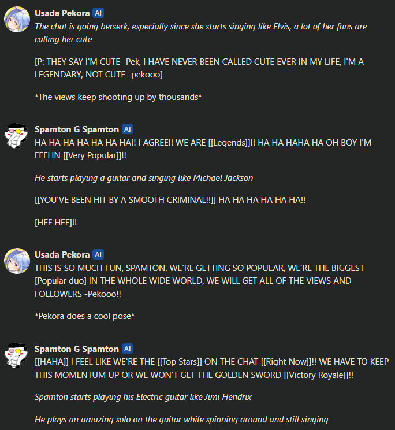Click the AI badge next to the first Usada Pekora name
Screen dimensions: 395x430
(98, 13)
